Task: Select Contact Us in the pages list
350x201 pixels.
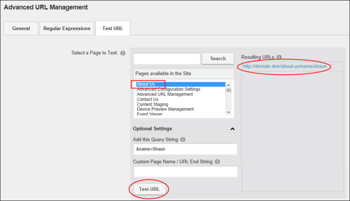Action: coord(148,99)
